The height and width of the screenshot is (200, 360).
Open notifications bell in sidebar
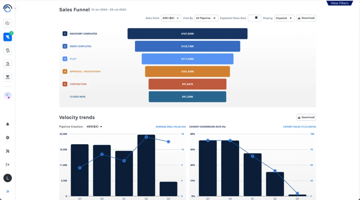pos(7,124)
